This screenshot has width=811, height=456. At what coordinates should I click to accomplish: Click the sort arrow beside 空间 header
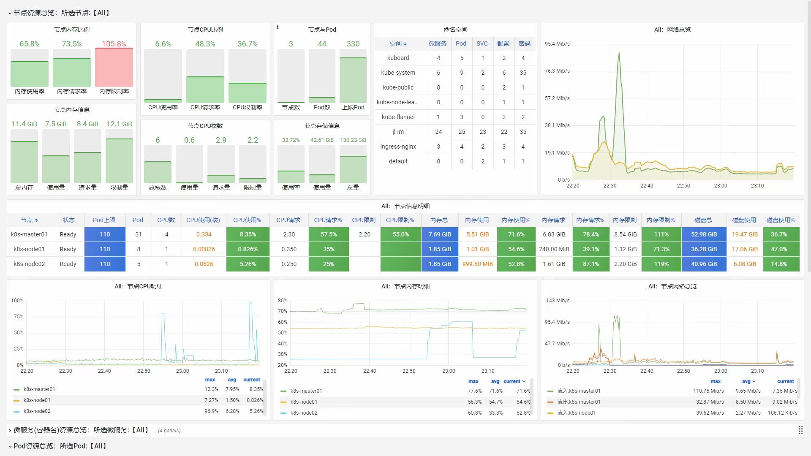[405, 44]
